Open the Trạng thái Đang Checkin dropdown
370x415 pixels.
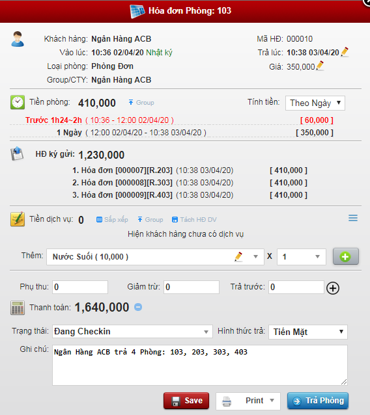pyautogui.click(x=132, y=331)
